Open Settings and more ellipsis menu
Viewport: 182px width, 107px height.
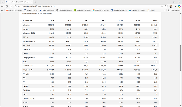pyautogui.click(x=175, y=6)
